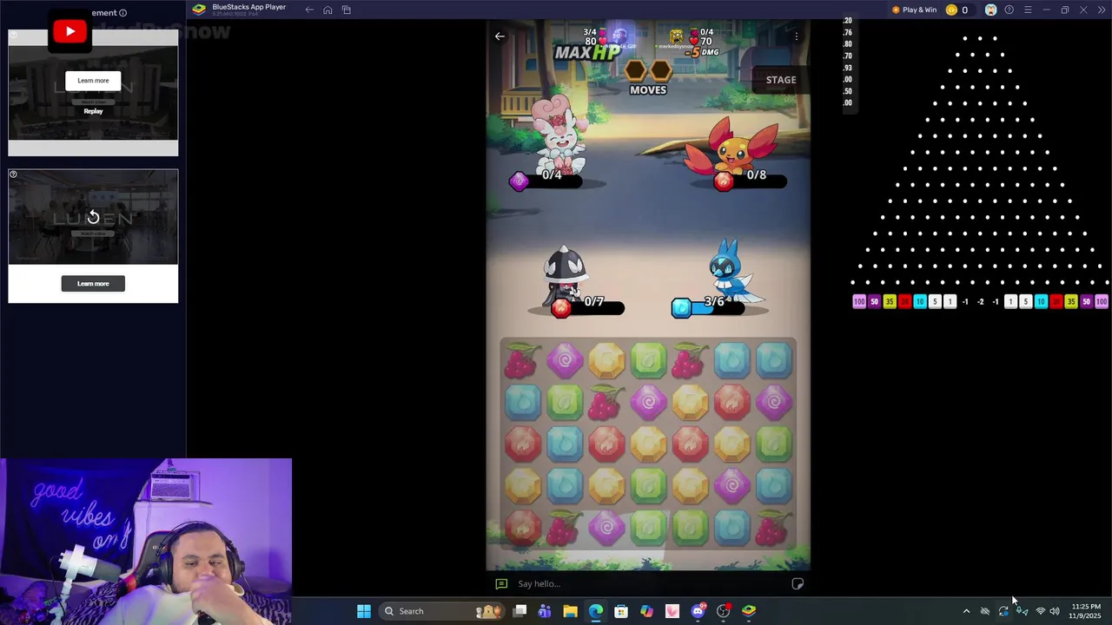Tap the top-right blue water gem
This screenshot has width=1112, height=625.
coord(773,361)
